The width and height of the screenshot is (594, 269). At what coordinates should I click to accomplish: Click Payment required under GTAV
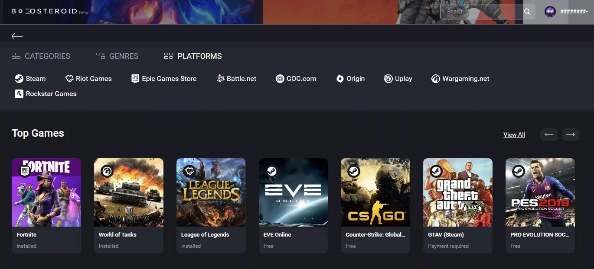[x=448, y=246]
